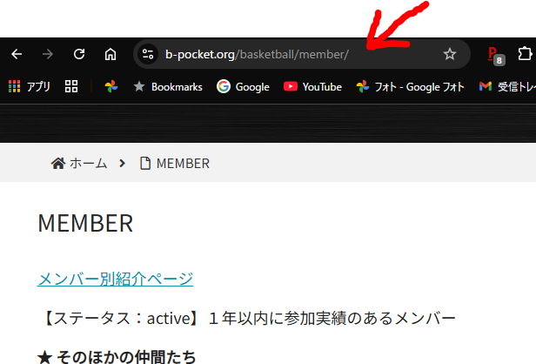Open the アプリ apps shortcut

point(29,87)
